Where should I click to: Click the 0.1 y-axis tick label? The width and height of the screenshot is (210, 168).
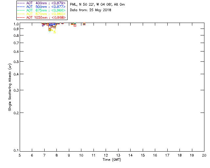click(16, 151)
